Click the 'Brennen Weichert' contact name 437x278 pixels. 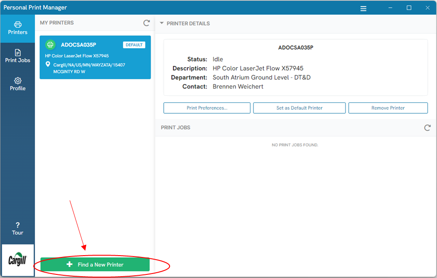point(238,86)
